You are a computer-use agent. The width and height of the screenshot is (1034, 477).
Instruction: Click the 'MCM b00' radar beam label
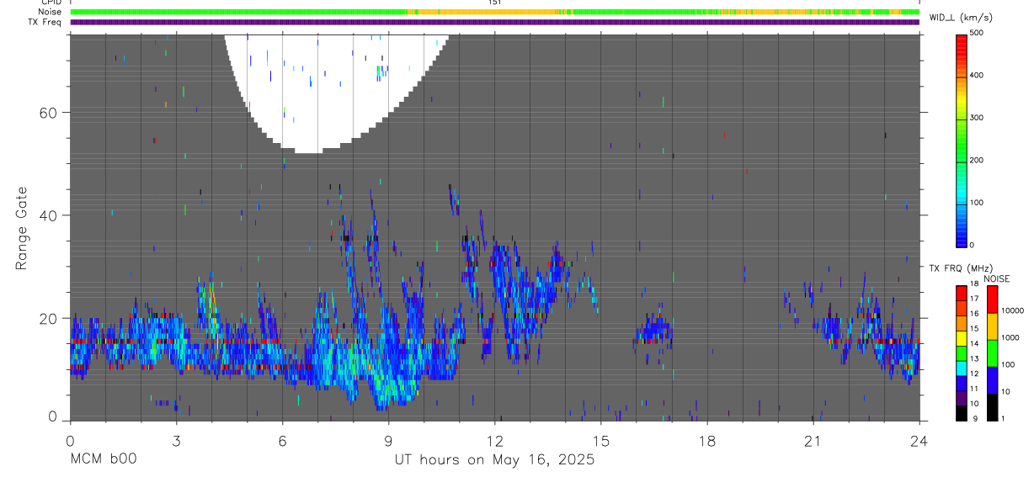(103, 460)
